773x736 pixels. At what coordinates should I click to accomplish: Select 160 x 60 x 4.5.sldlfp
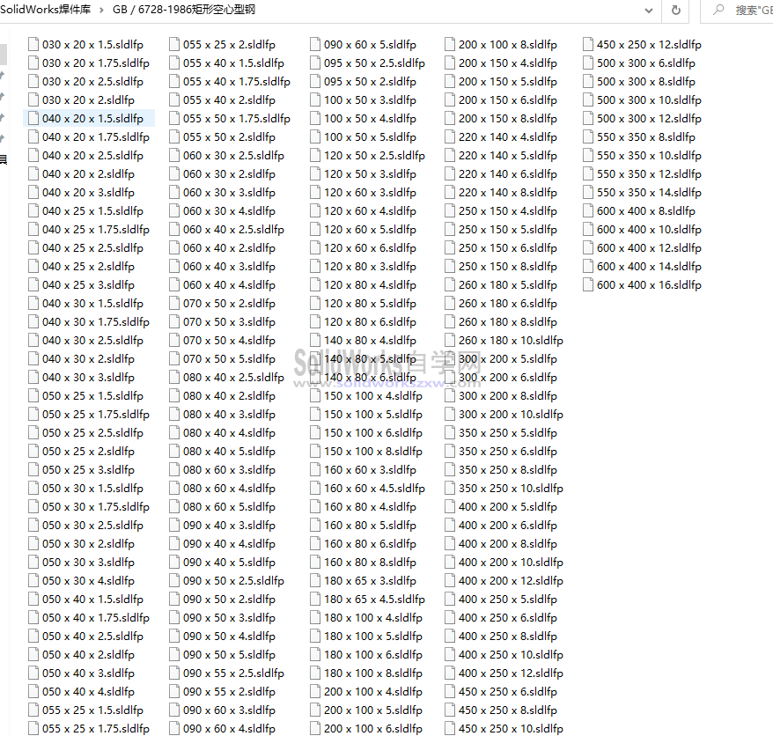[368, 488]
